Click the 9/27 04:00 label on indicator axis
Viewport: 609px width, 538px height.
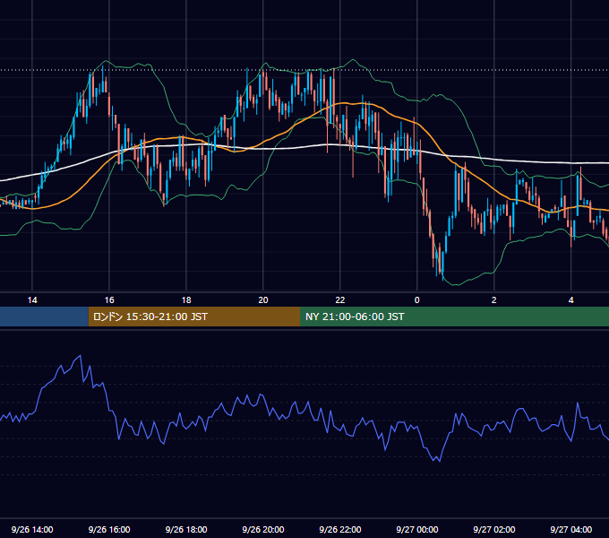[x=570, y=529]
